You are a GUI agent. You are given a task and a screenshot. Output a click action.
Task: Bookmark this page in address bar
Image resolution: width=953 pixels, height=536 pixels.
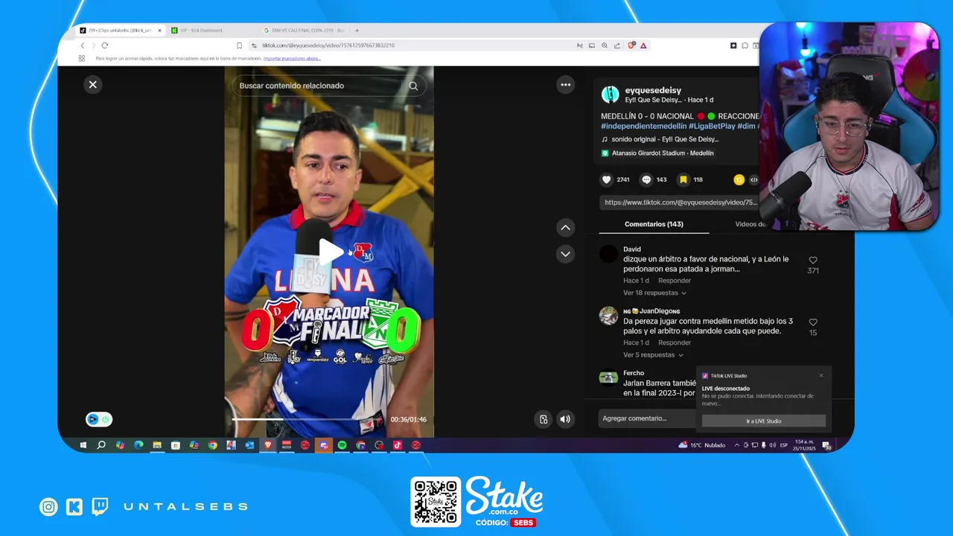point(239,45)
